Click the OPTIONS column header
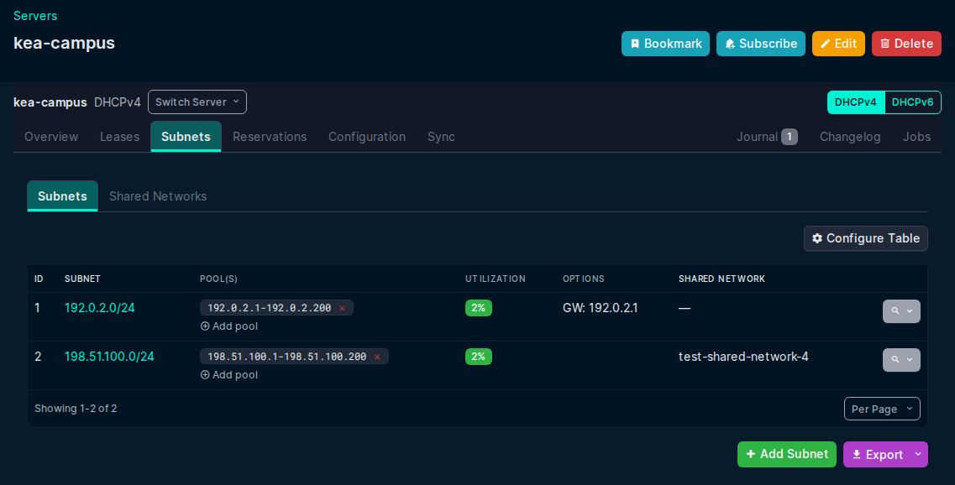 (x=584, y=279)
